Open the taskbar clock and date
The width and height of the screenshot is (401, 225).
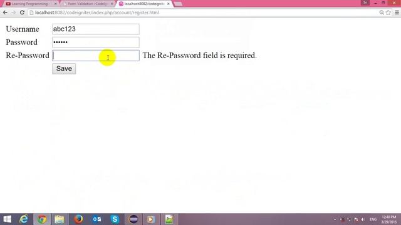(388, 219)
